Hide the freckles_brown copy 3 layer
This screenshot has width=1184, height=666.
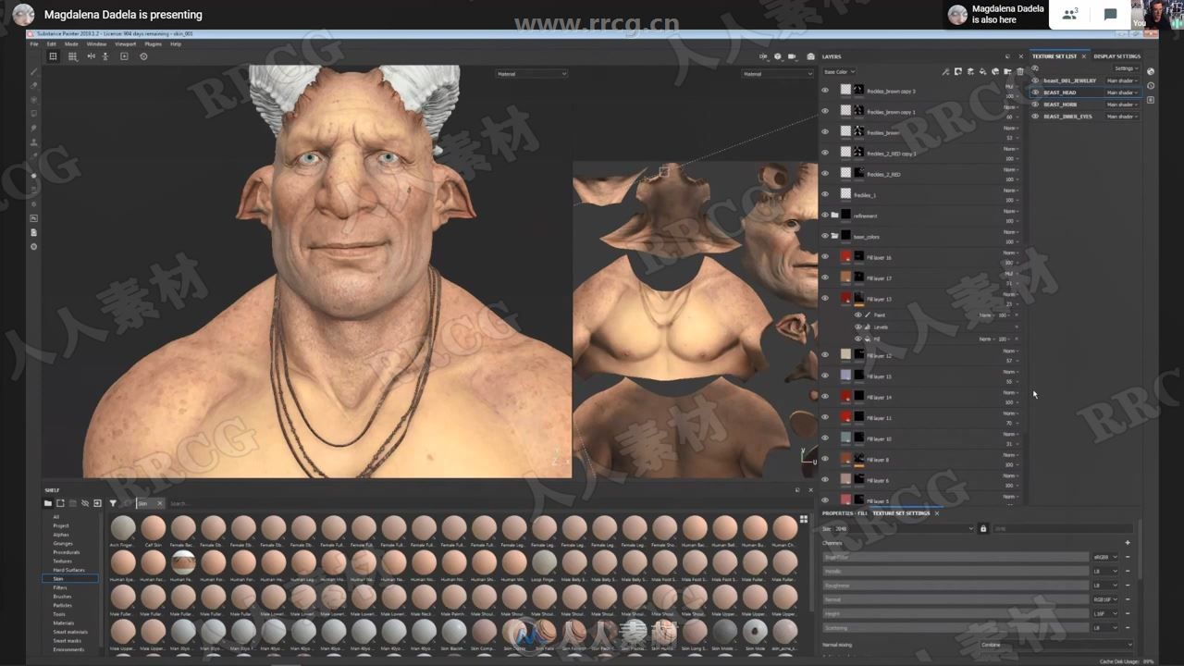[825, 89]
